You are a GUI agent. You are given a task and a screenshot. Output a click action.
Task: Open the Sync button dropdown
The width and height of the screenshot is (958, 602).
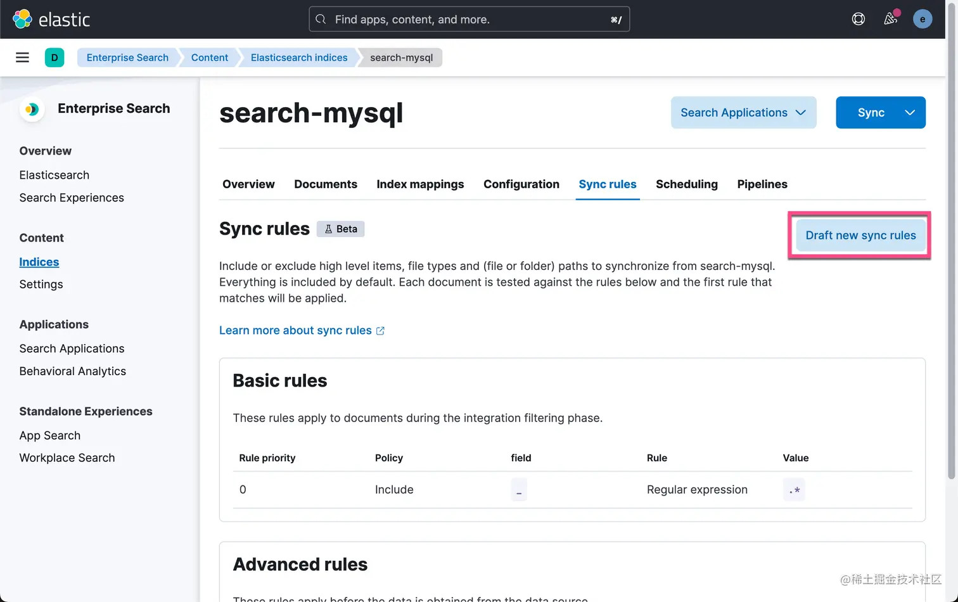point(910,113)
